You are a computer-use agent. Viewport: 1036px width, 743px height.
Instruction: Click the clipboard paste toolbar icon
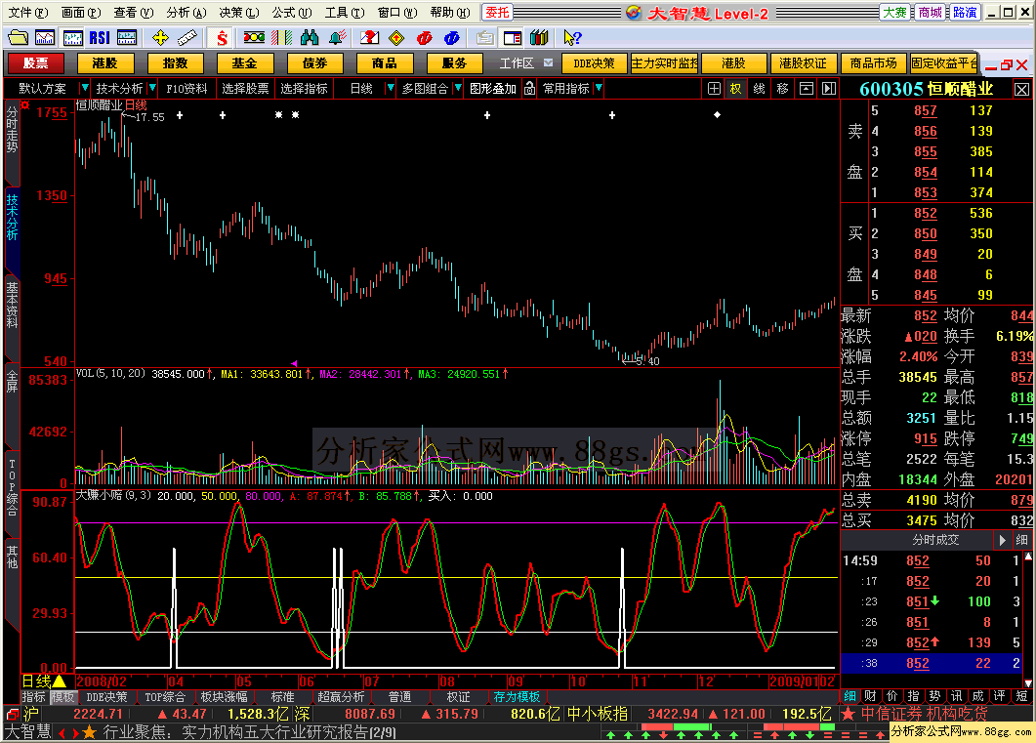485,38
